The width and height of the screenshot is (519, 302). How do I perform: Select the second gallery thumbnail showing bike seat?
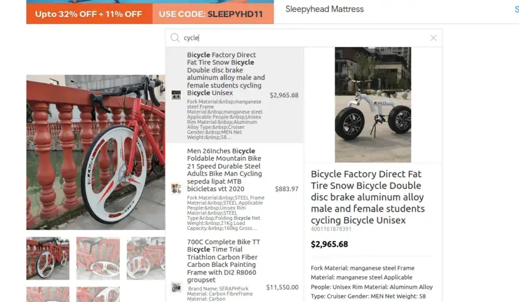click(x=98, y=258)
